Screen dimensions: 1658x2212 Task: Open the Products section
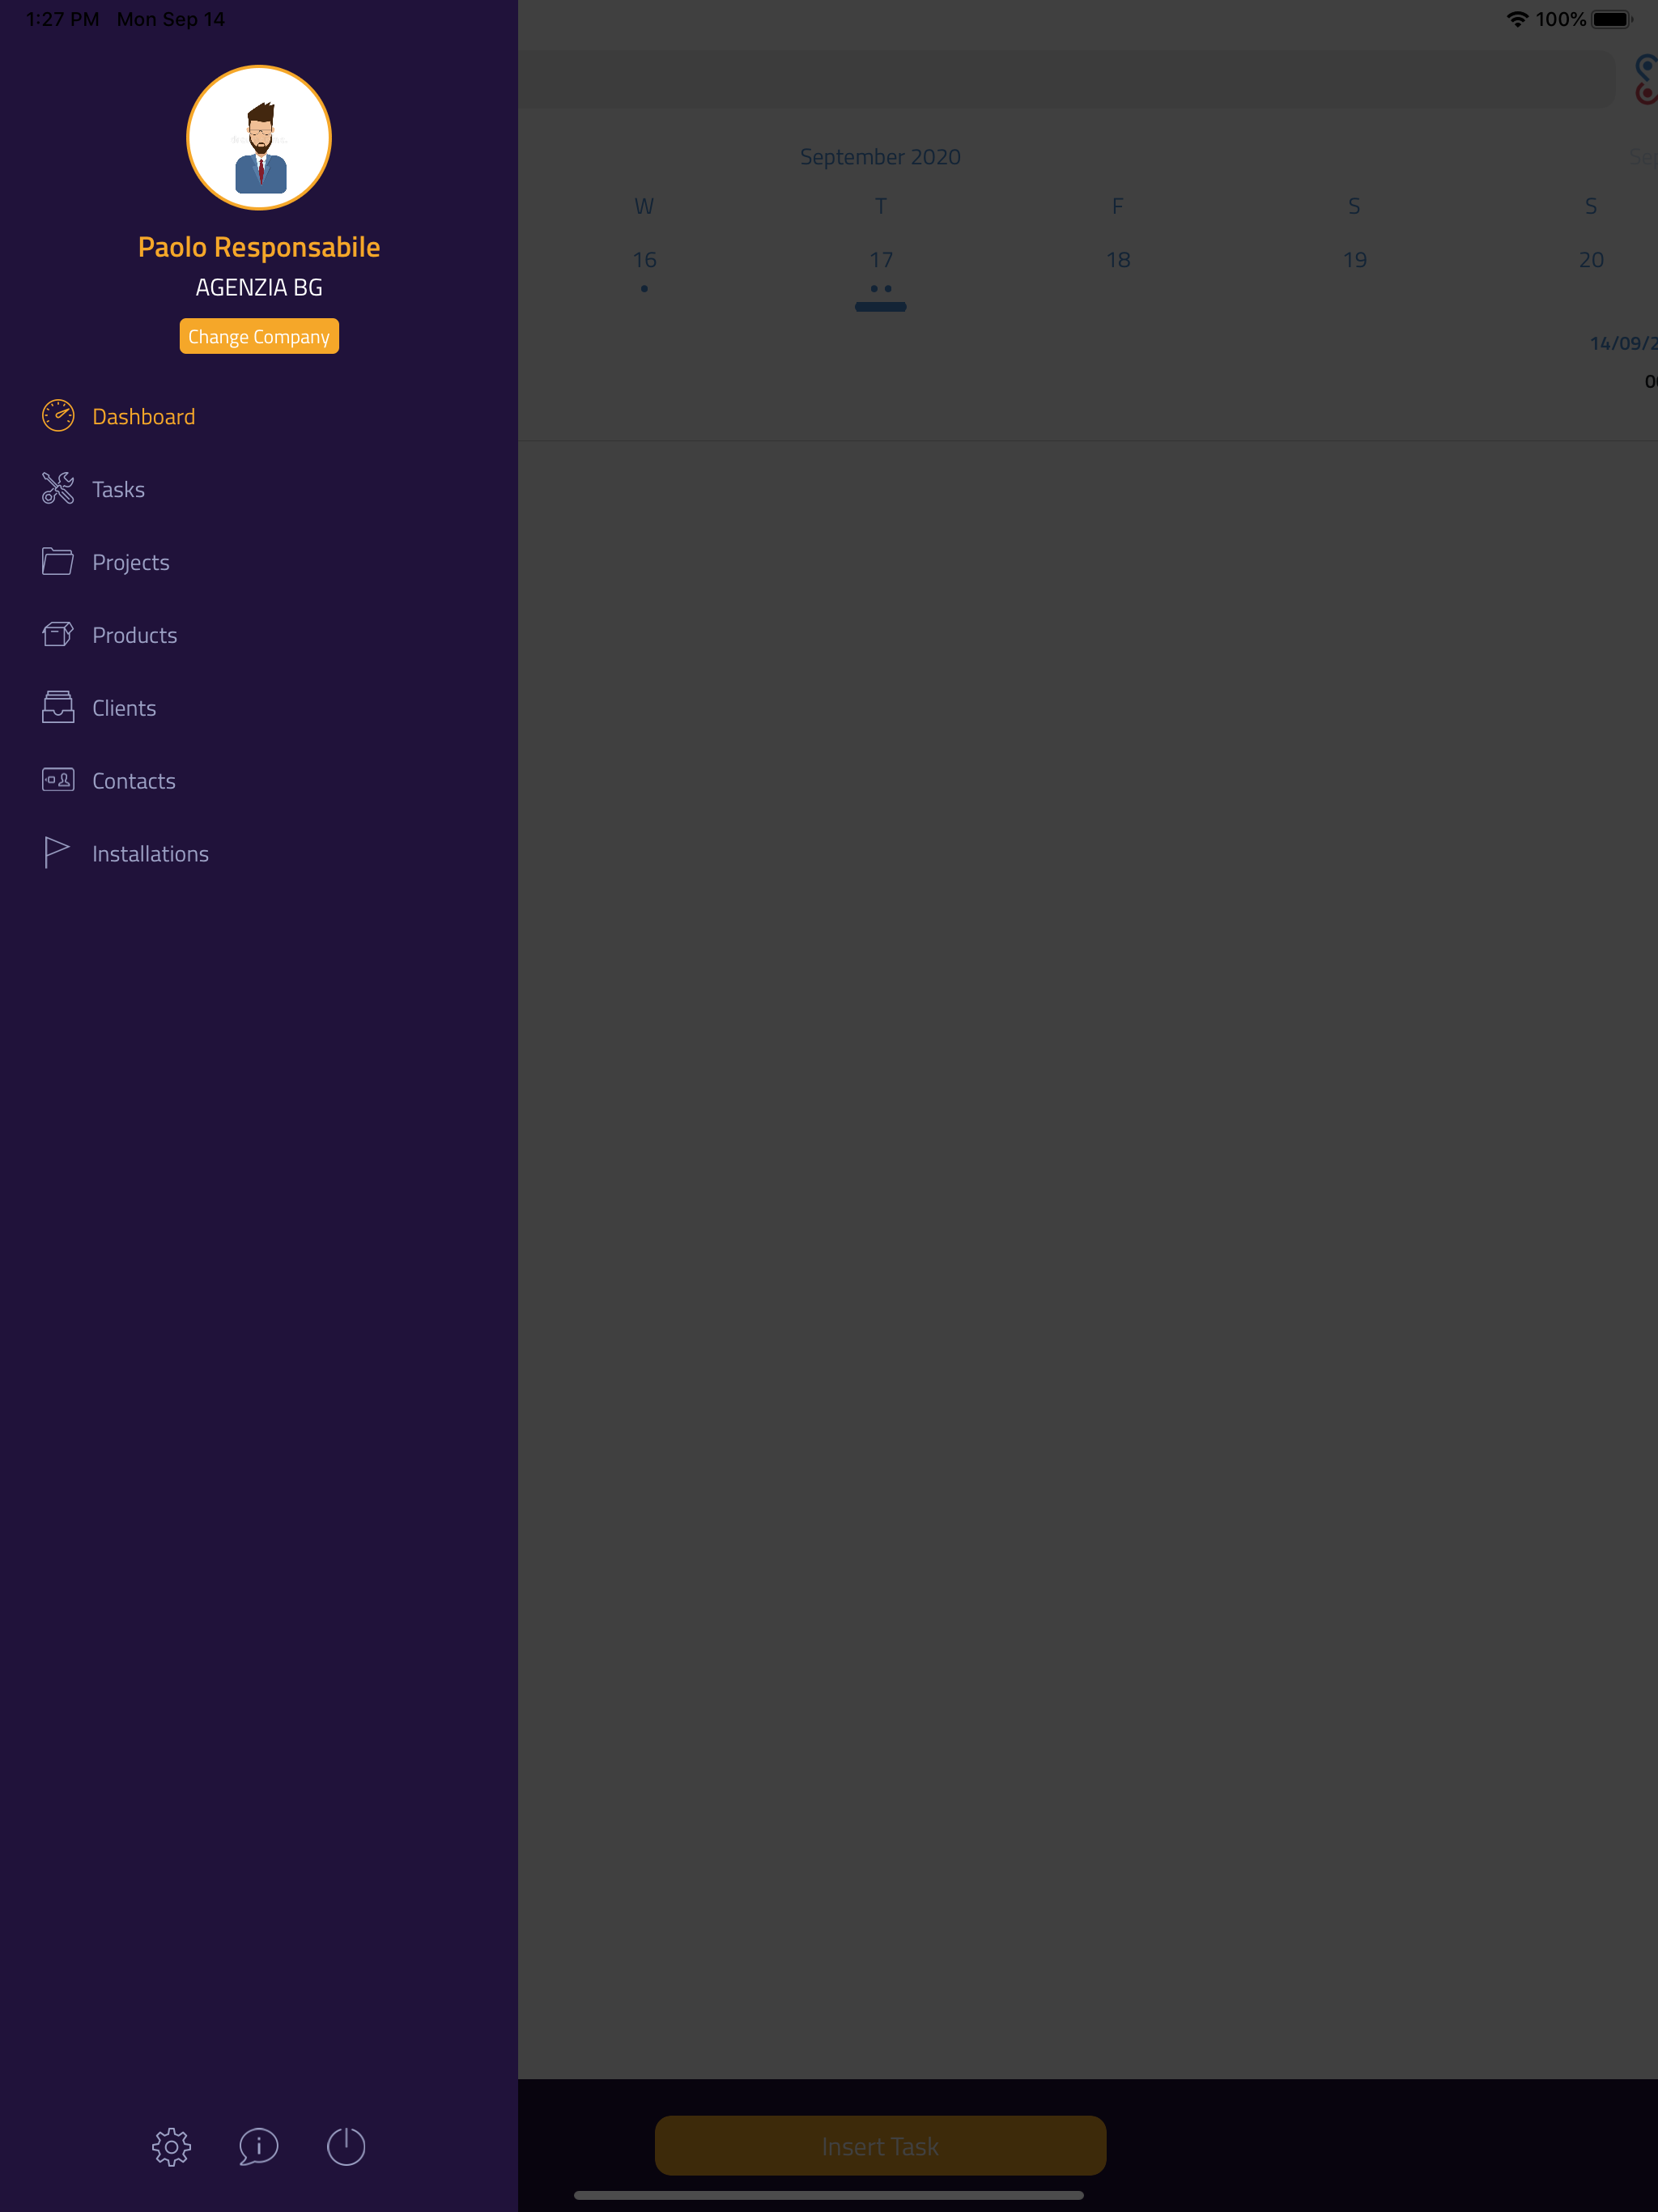tap(134, 634)
